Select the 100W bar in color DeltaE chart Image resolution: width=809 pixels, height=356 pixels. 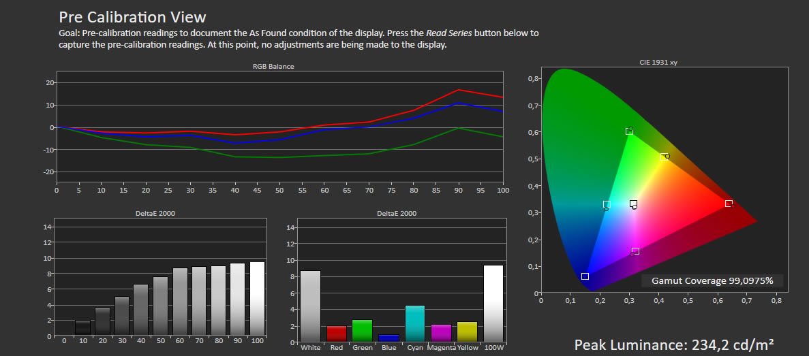(493, 303)
